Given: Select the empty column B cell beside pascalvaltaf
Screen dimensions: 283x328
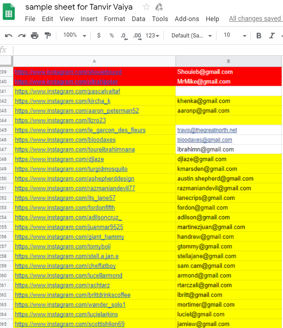Looking at the screenshot, I should point(228,91).
